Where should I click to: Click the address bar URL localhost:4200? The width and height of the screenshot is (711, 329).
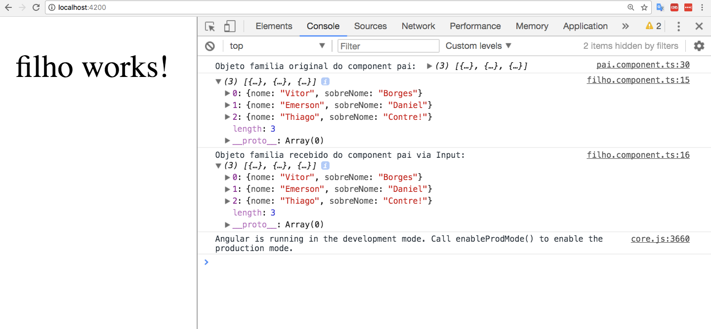tap(82, 7)
